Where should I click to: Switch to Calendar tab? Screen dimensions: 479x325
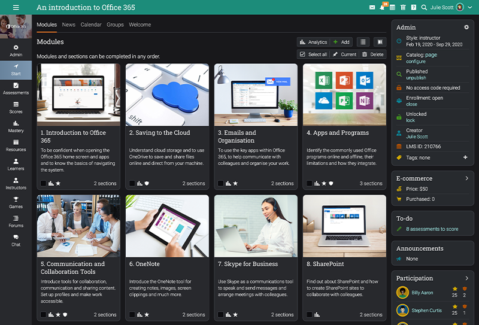[91, 25]
